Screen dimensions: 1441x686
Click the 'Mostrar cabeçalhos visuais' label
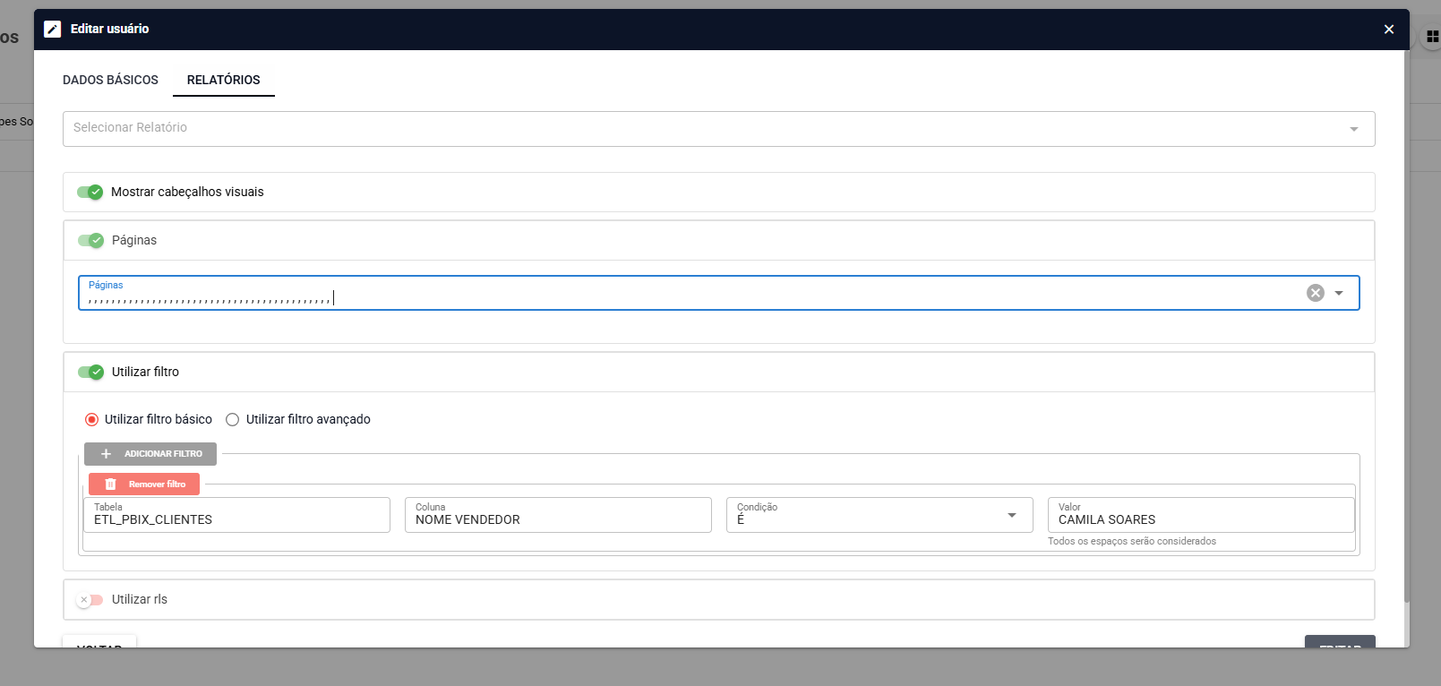(x=187, y=192)
